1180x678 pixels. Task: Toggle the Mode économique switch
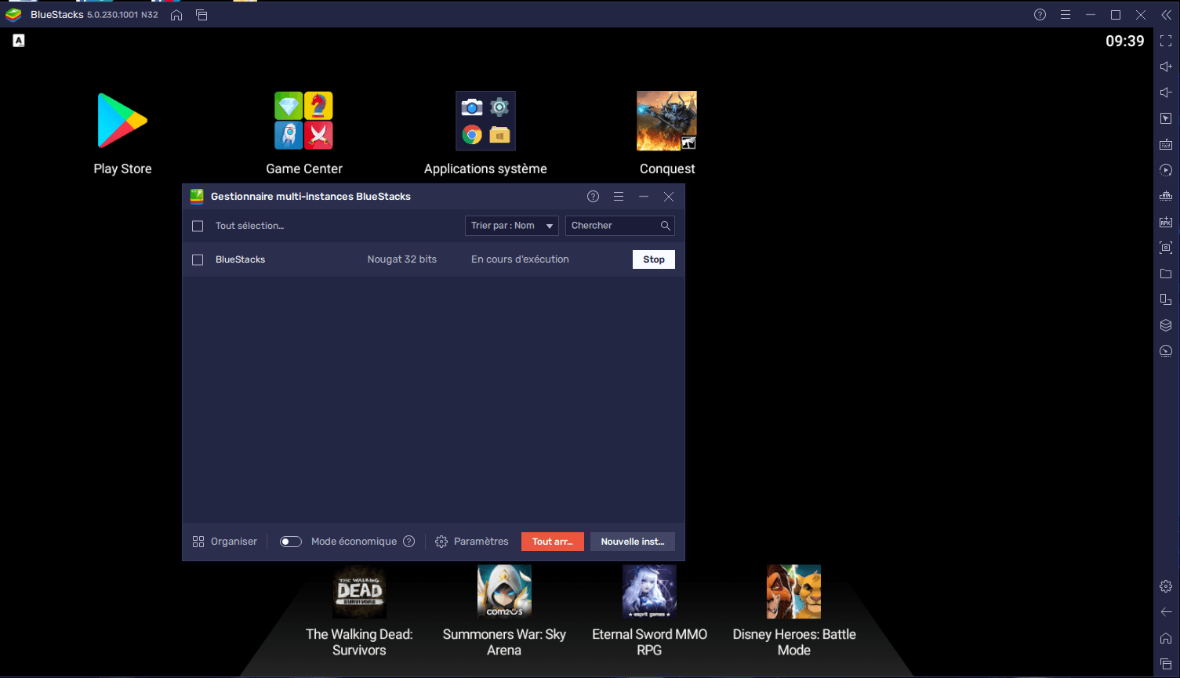[x=291, y=542]
